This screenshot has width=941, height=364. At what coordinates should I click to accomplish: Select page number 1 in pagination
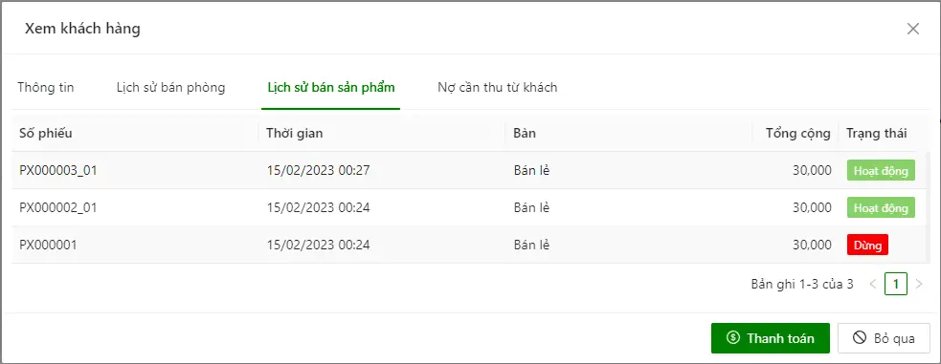click(x=896, y=284)
